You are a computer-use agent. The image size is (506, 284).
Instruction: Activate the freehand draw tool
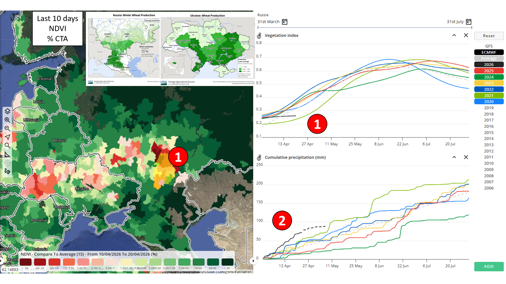(x=7, y=171)
